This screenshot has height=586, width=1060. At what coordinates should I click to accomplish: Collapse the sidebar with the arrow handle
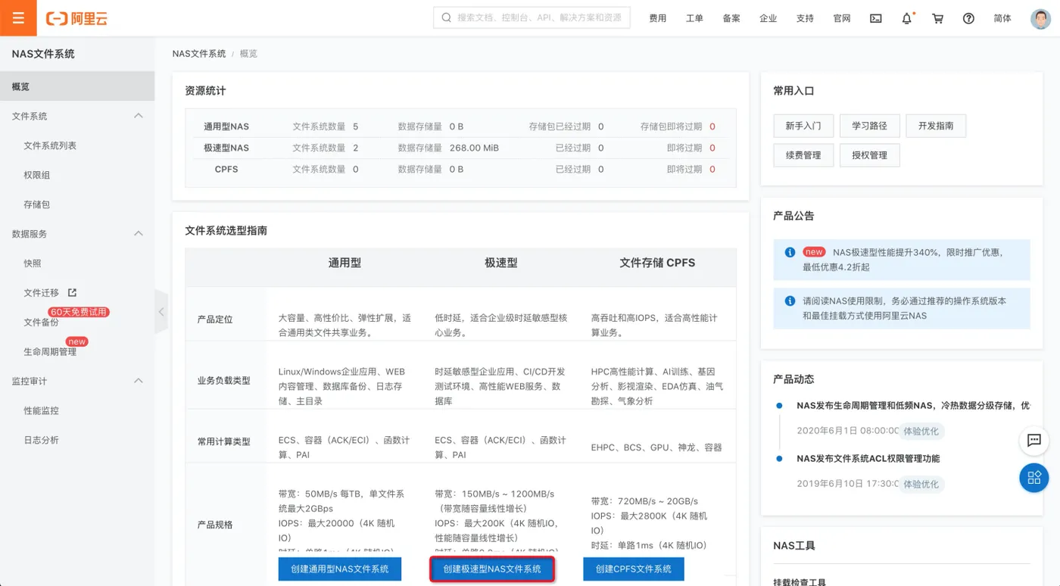click(x=161, y=311)
